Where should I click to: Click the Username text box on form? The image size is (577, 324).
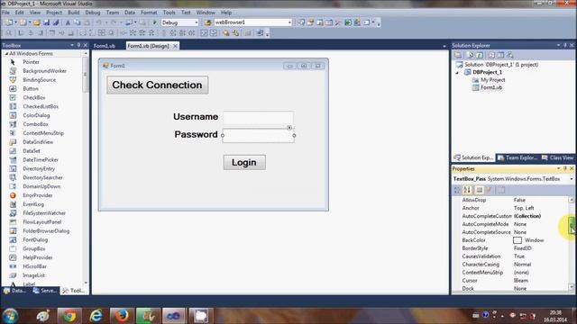pyautogui.click(x=258, y=118)
